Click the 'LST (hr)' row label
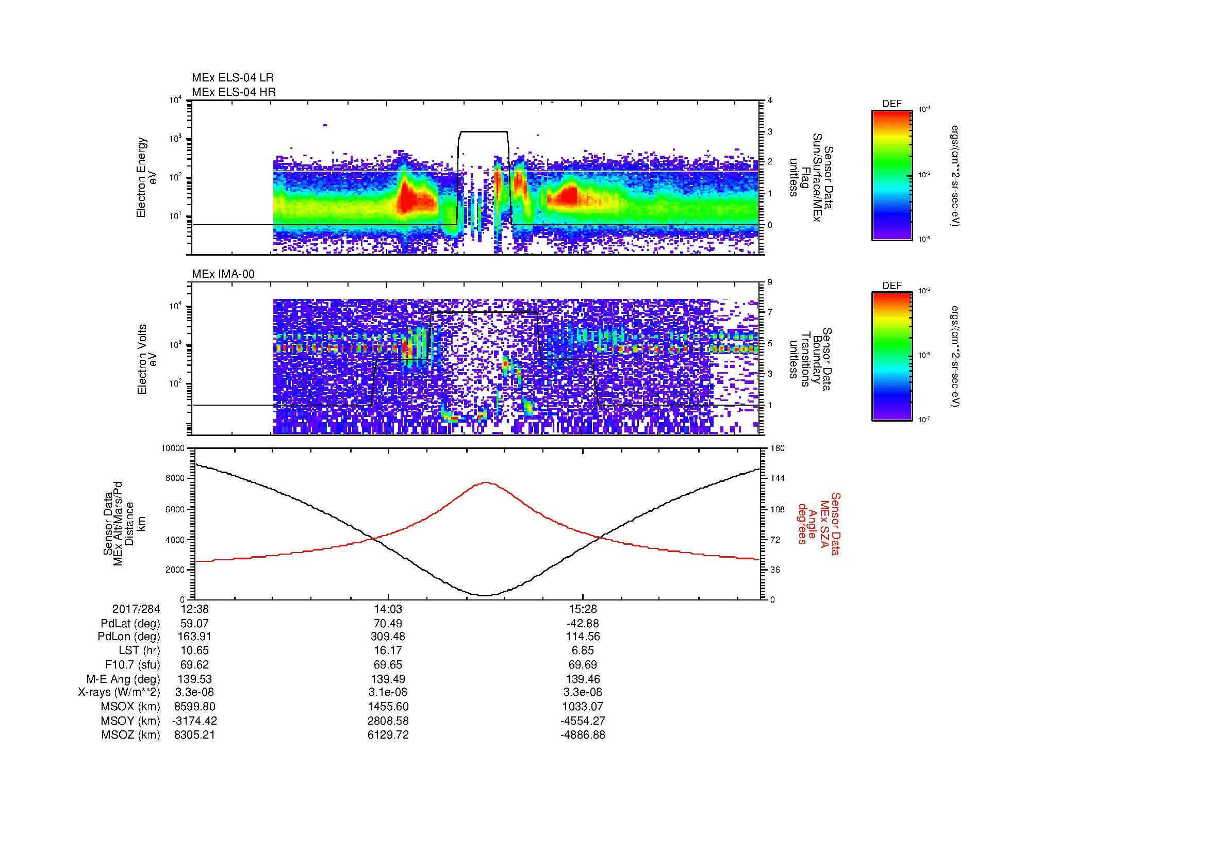1206x852 pixels. click(139, 650)
